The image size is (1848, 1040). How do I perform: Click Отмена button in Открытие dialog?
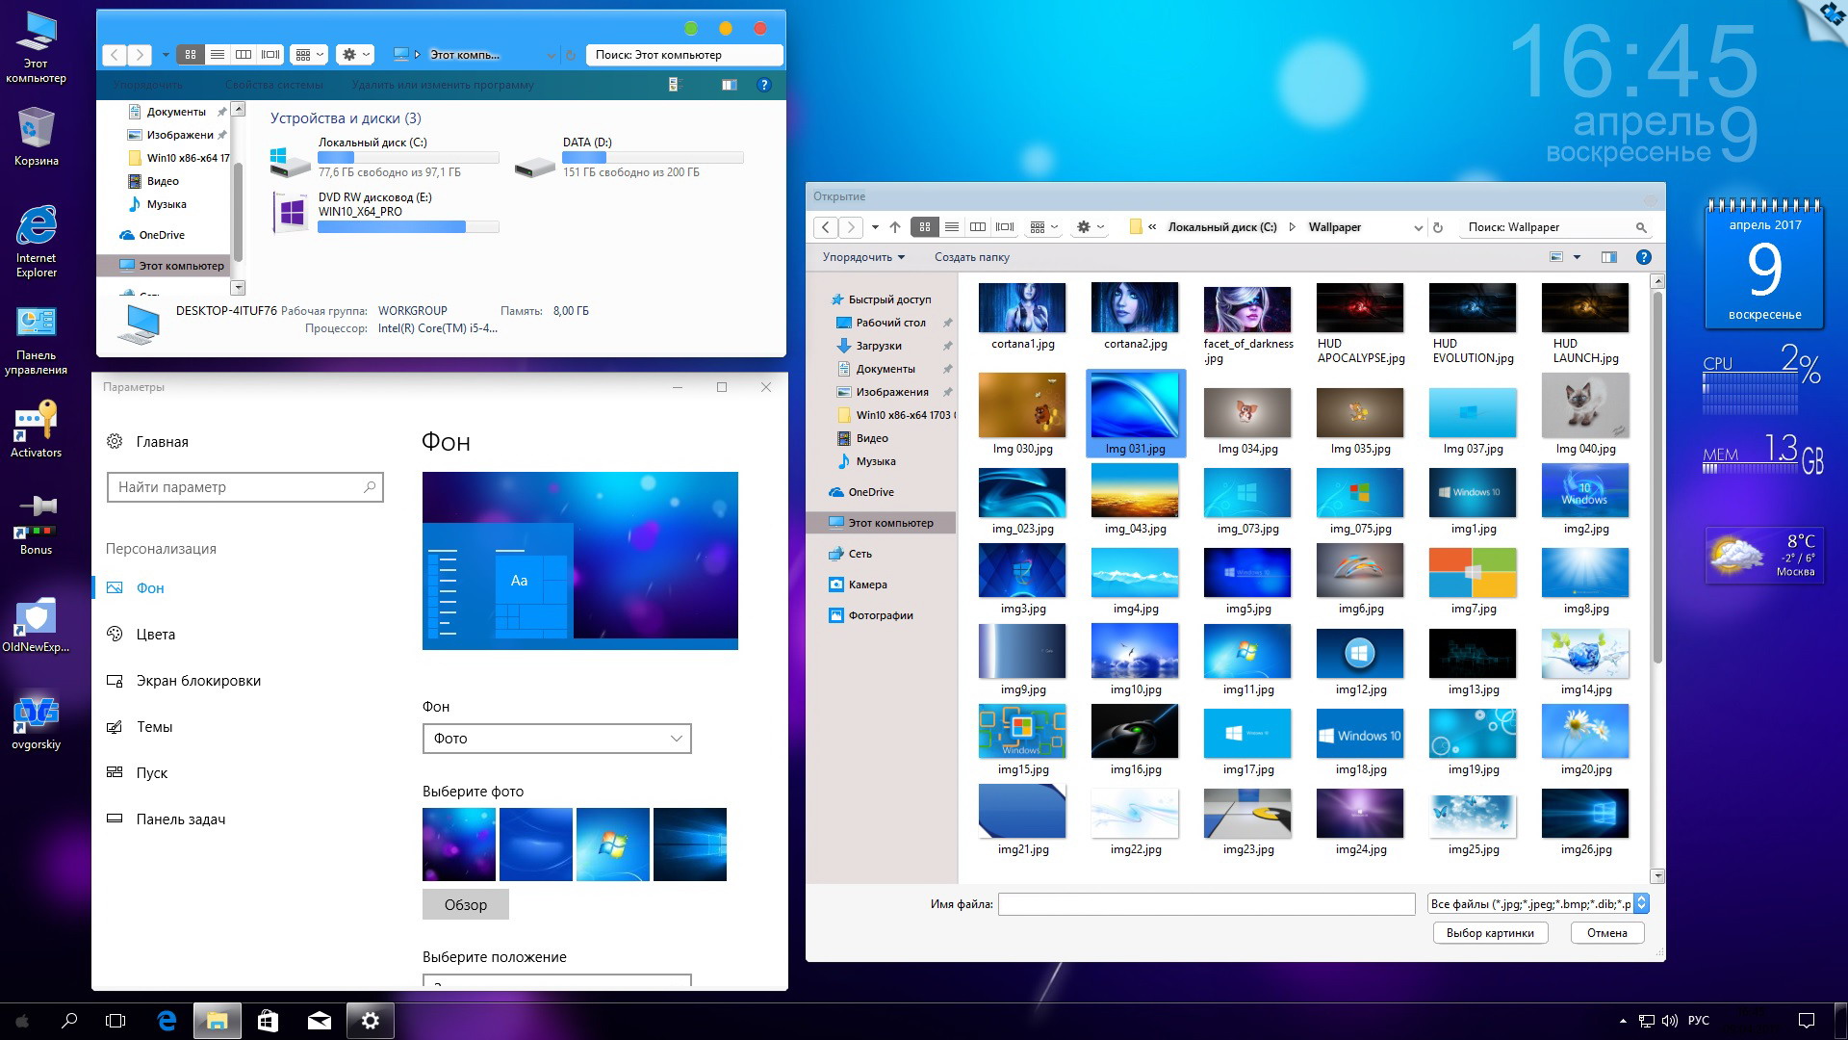point(1607,933)
